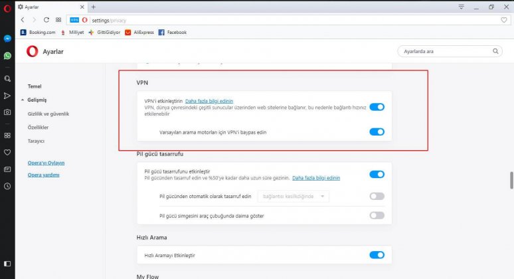The width and height of the screenshot is (514, 279).
Task: Open WhatsApp in the sidebar
Action: pos(7,56)
